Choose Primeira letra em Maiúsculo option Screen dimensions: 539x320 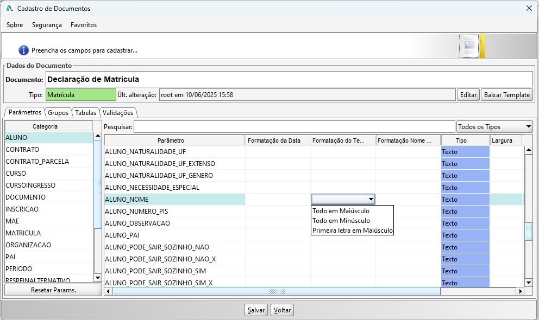pos(352,231)
